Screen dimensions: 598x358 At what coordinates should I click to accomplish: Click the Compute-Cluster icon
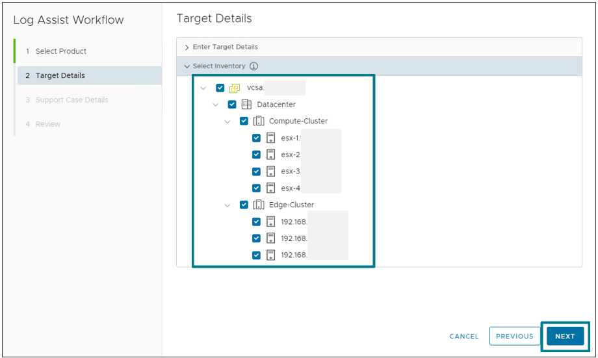click(x=258, y=121)
